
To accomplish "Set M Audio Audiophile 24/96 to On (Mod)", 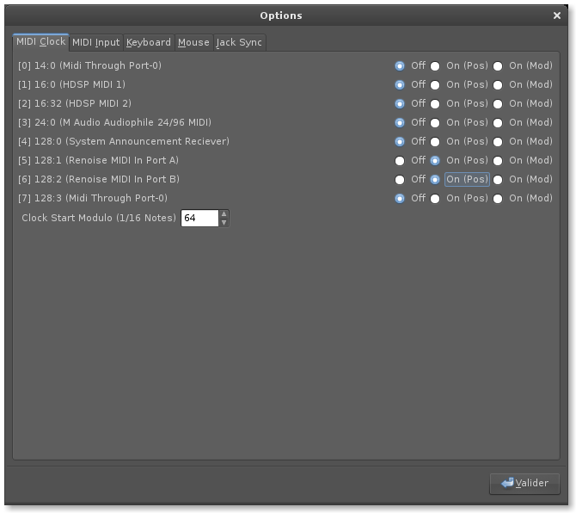I will (x=498, y=122).
